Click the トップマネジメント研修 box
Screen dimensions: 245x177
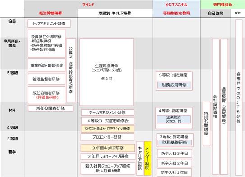(49, 23)
